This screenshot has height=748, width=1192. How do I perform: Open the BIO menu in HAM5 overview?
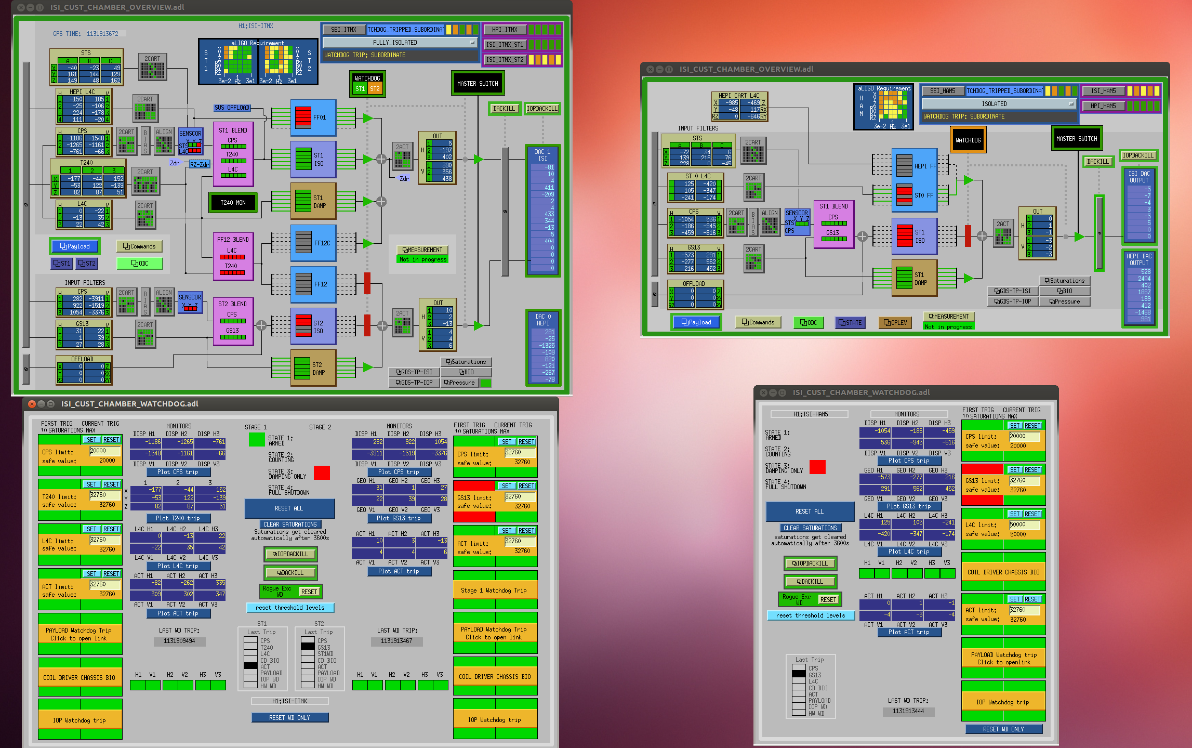pos(1065,291)
